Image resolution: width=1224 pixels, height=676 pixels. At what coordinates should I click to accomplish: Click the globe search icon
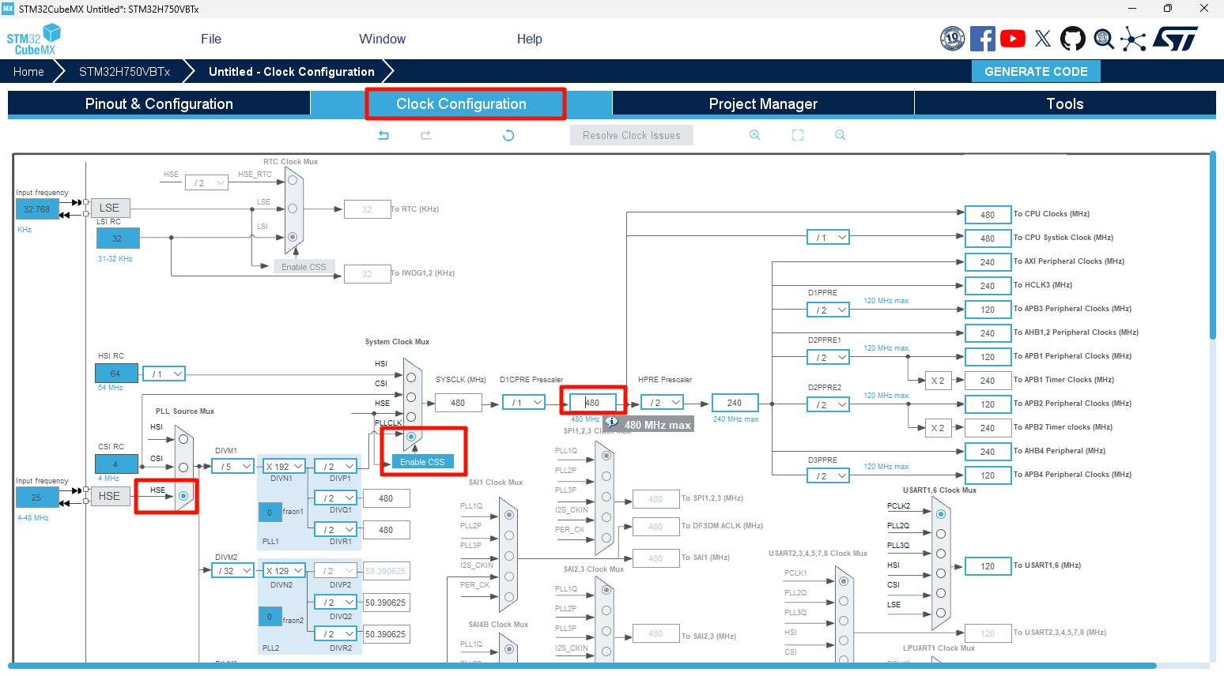tap(1104, 39)
